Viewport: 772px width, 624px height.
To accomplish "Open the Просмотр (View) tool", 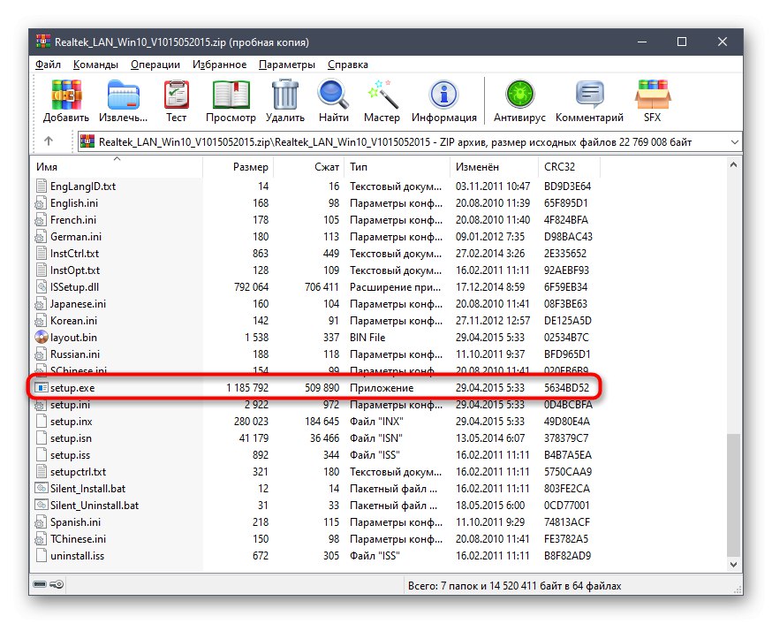I will tap(231, 95).
